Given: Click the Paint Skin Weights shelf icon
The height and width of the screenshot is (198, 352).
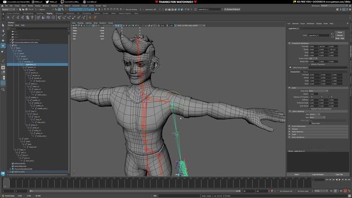Looking at the screenshot, I should [x=38, y=17].
